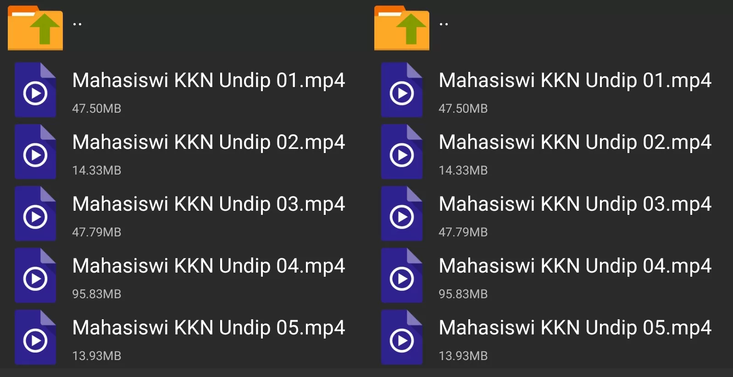
Task: Open parent folder icon in right pane
Action: [402, 27]
